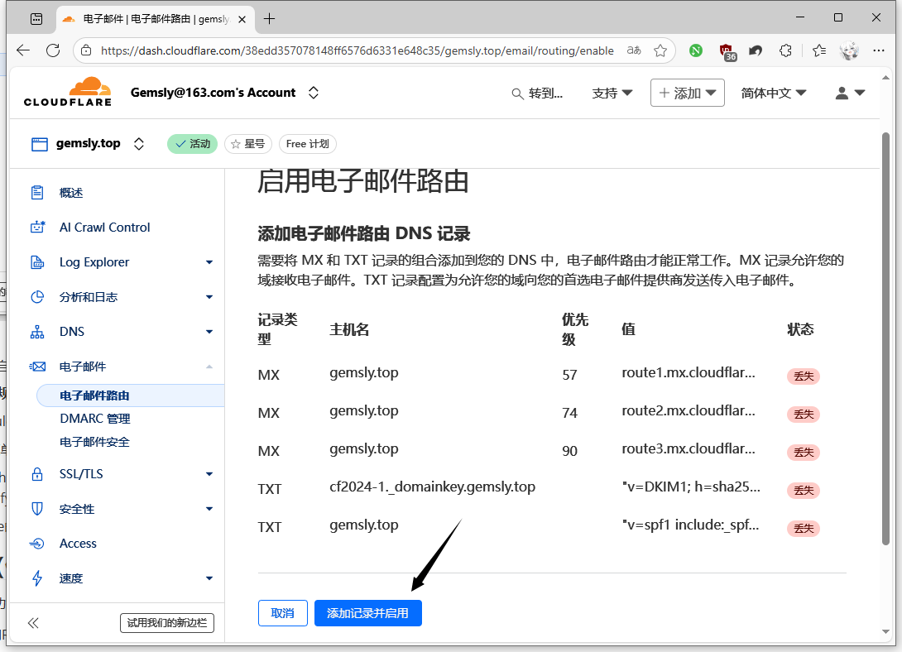Click the Cloudflare logo
Screen dimensions: 902x652
pyautogui.click(x=67, y=93)
